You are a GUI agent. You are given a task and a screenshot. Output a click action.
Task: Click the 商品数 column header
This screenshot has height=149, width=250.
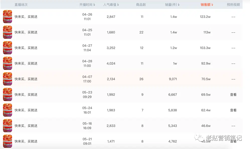click(141, 5)
